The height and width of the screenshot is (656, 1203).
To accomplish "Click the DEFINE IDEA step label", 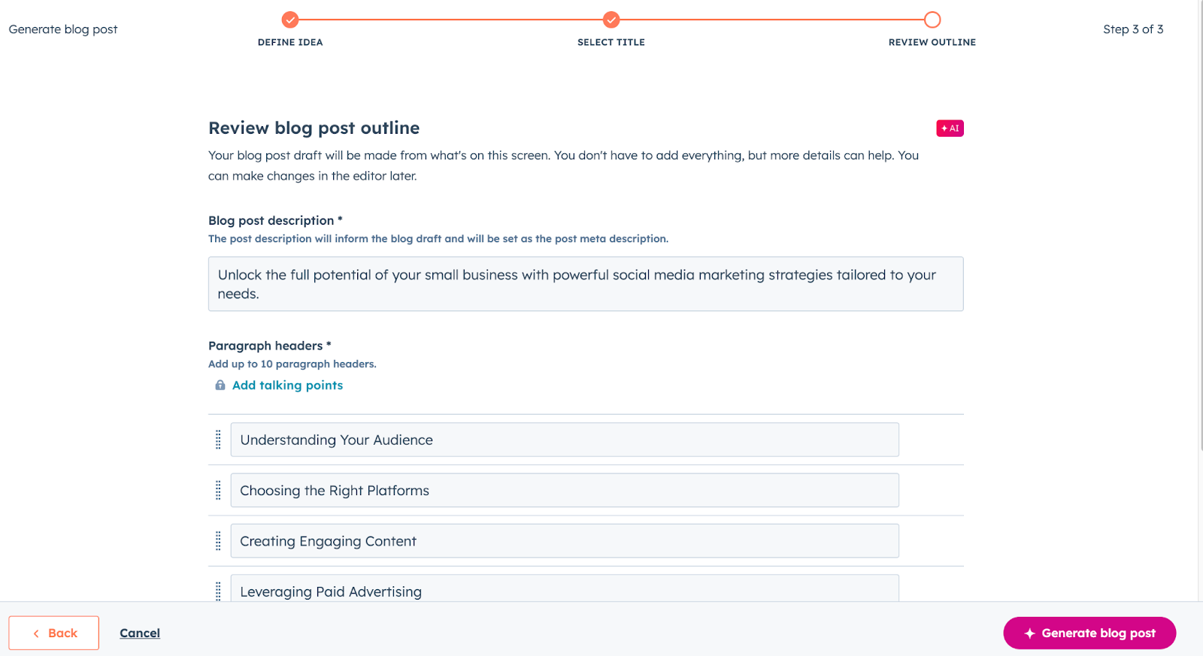I will coord(290,43).
